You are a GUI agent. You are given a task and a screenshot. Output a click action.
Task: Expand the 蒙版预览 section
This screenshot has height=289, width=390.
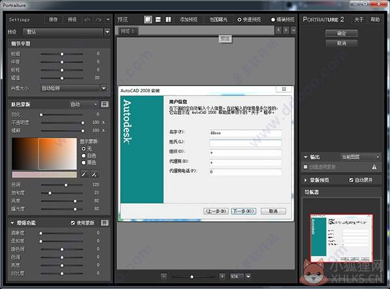click(x=305, y=180)
